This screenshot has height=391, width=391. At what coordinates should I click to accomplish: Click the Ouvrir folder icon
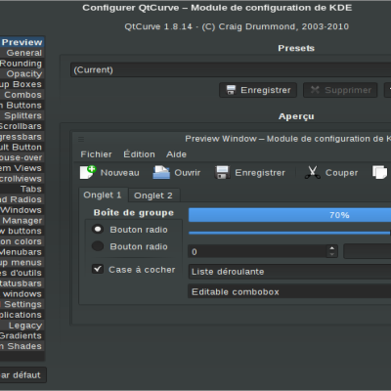(x=161, y=172)
